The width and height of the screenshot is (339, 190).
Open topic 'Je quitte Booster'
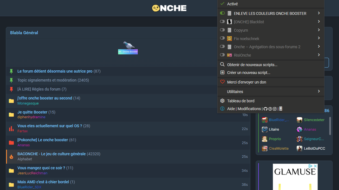(32, 112)
